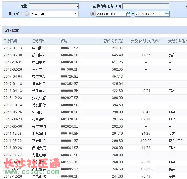Click subscription ratio 17.27
The image size is (187, 179).
coord(146,55)
